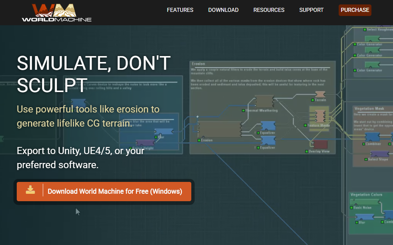The image size is (393, 245).
Task: Click the purple Select Slope node
Action: pyautogui.click(x=380, y=154)
